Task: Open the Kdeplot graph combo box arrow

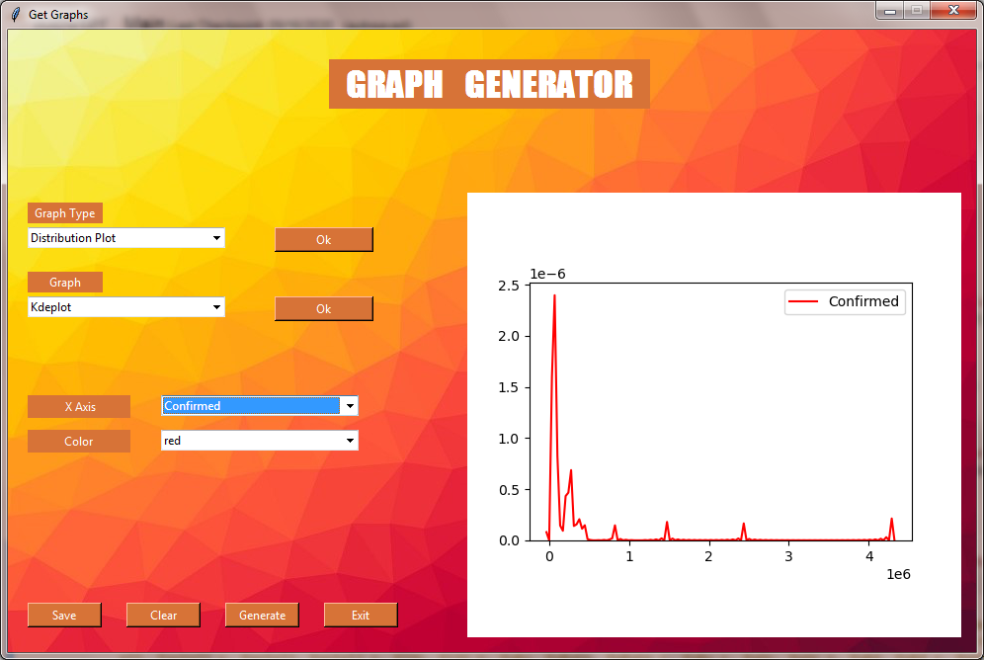Action: (216, 307)
